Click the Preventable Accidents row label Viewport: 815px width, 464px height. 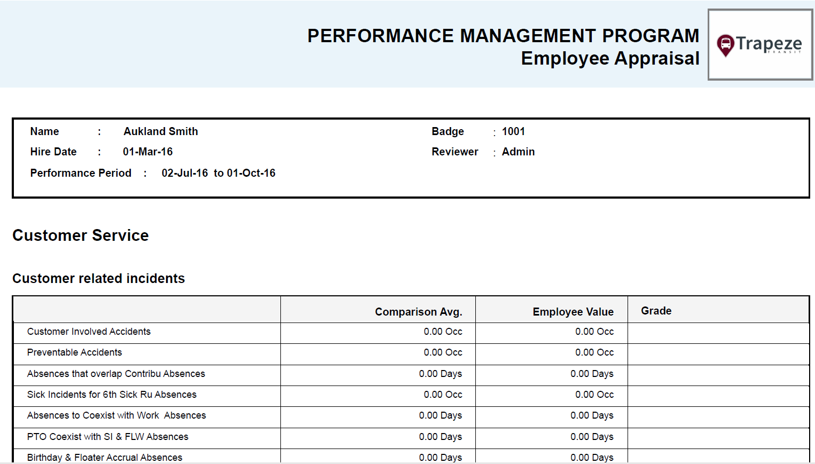(x=74, y=352)
